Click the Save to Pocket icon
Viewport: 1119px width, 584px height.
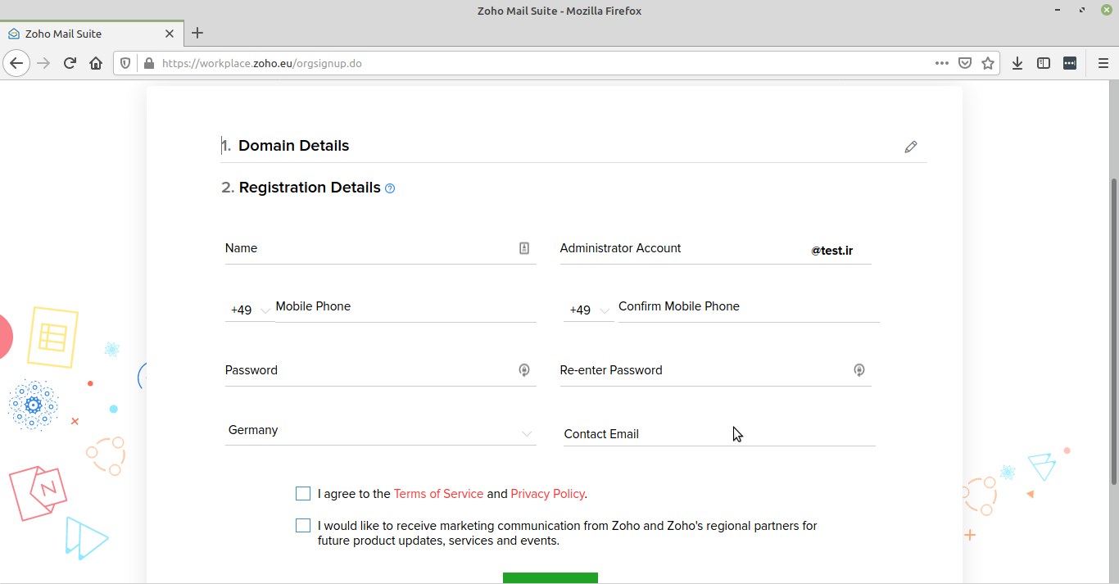click(965, 63)
